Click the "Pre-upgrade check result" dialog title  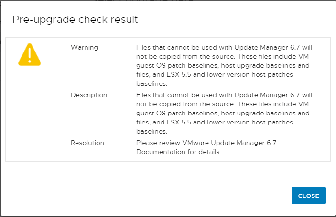75,20
